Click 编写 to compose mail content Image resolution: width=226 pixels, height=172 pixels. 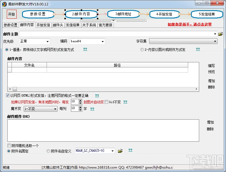211,66
